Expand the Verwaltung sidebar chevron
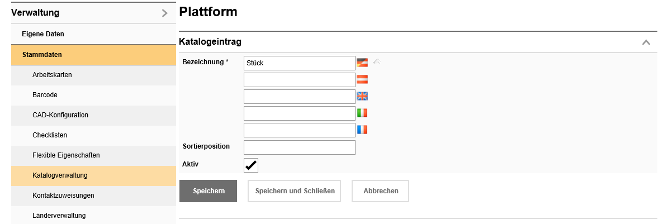 click(164, 13)
